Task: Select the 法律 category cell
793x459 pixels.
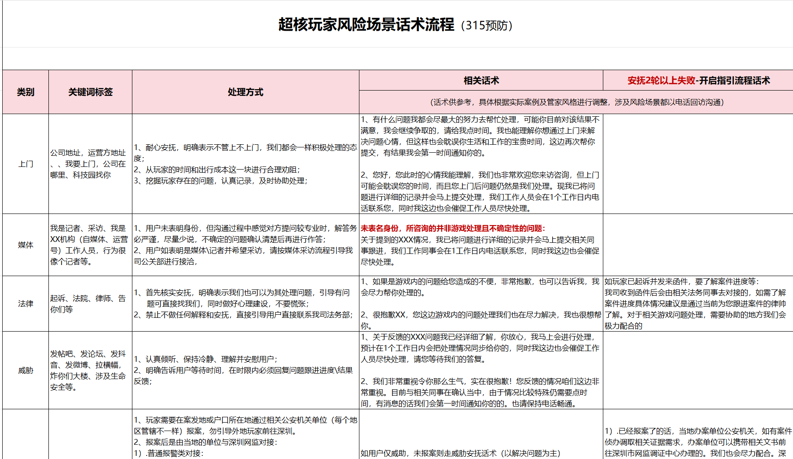Action: coord(25,304)
